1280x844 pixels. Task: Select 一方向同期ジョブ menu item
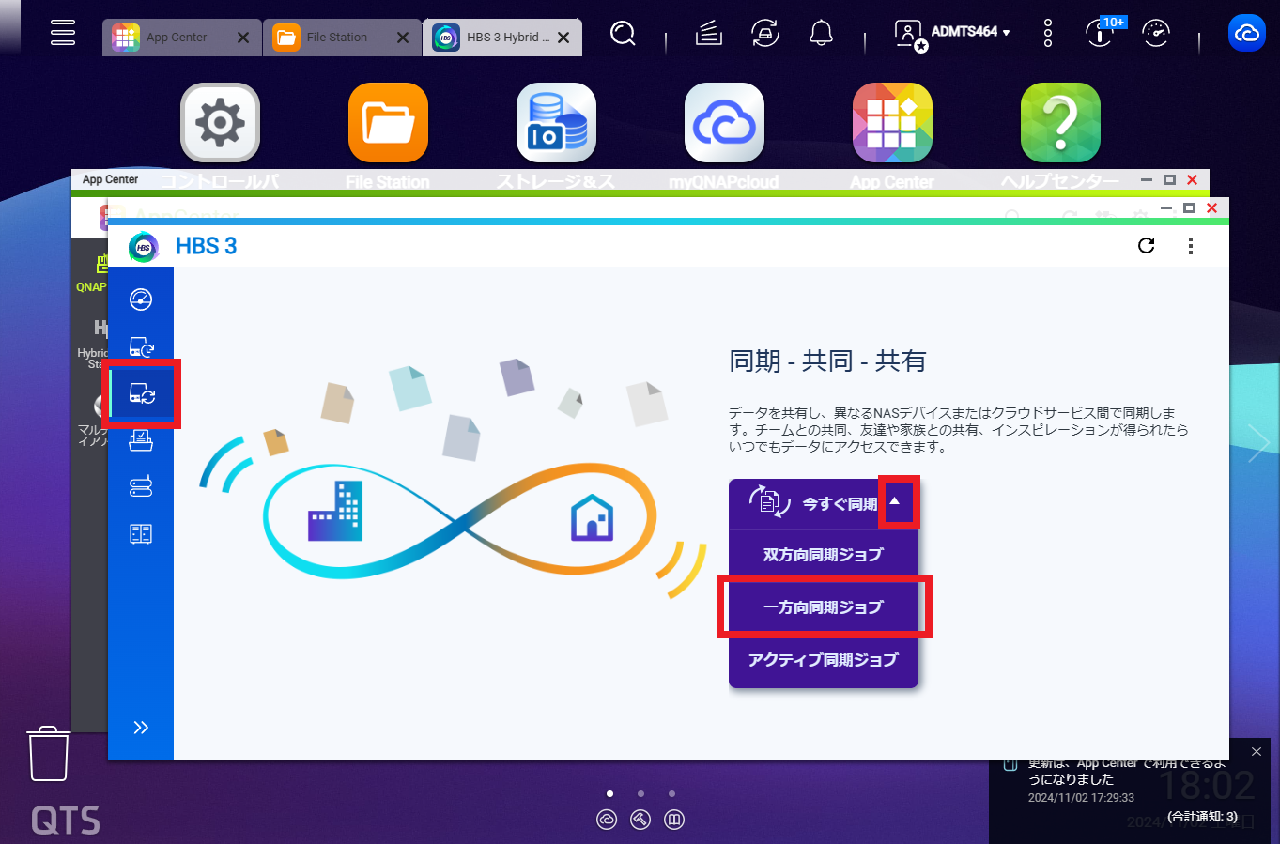[x=824, y=607]
